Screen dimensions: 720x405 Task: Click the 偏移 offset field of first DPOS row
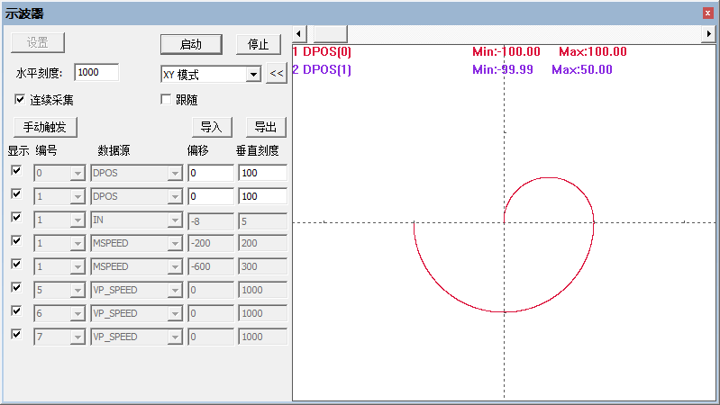pos(211,173)
